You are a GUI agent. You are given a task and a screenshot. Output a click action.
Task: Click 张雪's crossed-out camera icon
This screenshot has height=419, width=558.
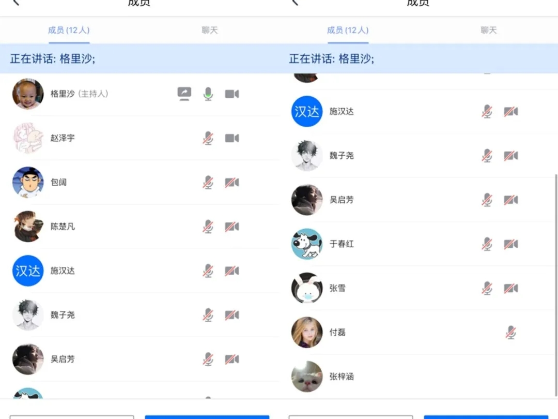coord(511,288)
